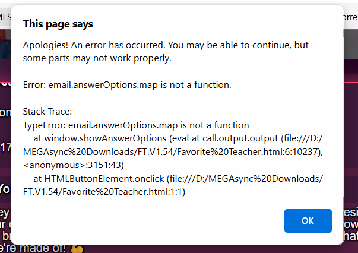The width and height of the screenshot is (358, 253).
Task: Click the "Favorite%20Teacher.html:6:10237" file path line
Action: tap(173, 152)
